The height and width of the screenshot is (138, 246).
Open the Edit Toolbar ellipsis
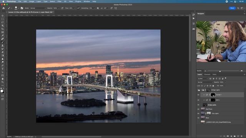point(3,85)
